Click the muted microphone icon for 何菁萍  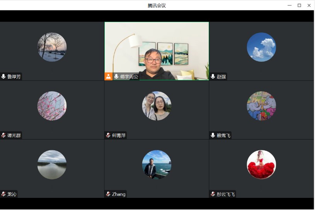108,135
